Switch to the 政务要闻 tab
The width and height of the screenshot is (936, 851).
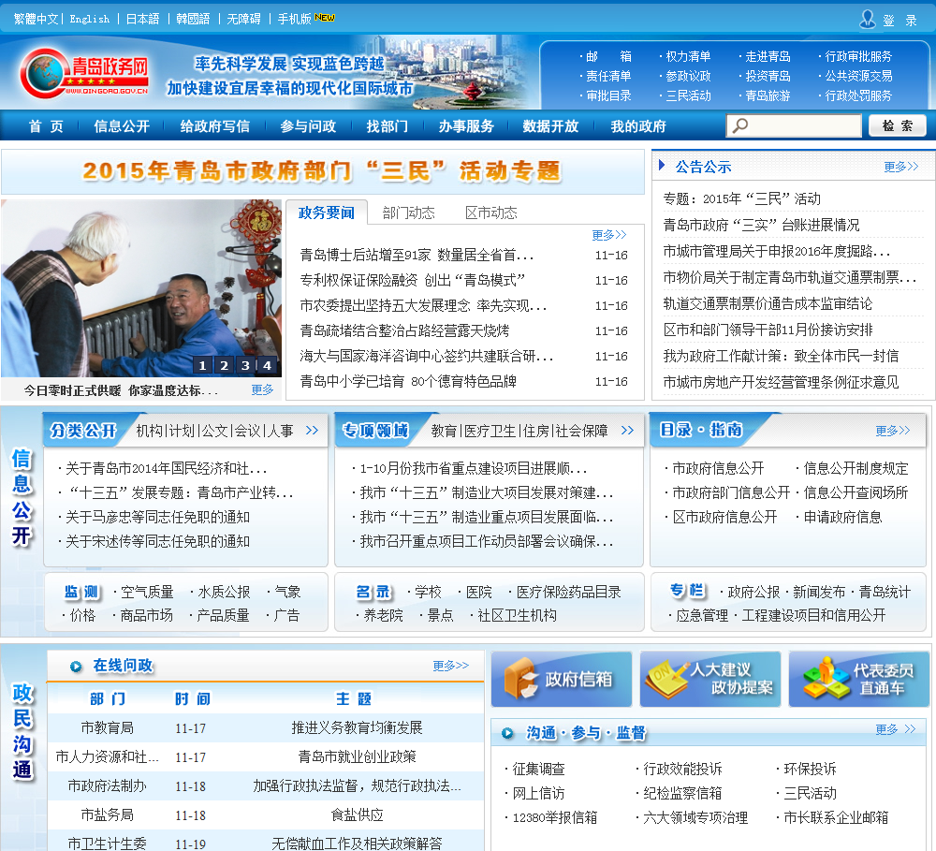coord(327,212)
